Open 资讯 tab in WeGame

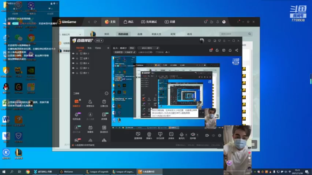tap(106, 34)
